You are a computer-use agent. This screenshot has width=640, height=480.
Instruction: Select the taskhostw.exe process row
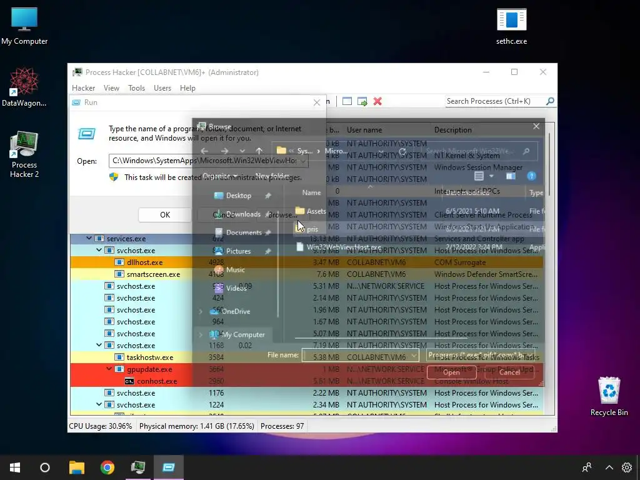click(306, 357)
